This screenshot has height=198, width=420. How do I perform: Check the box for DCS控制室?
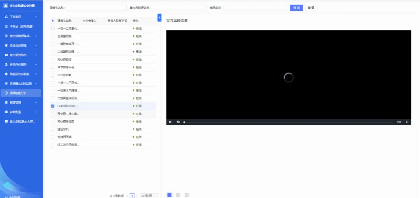pos(52,75)
